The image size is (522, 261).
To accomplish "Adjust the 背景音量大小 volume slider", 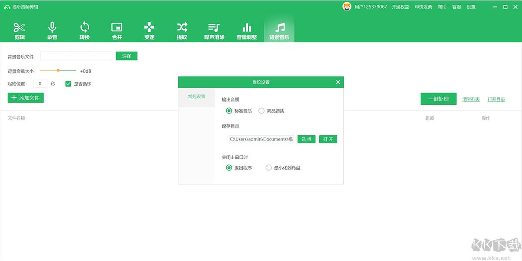I will coord(58,70).
